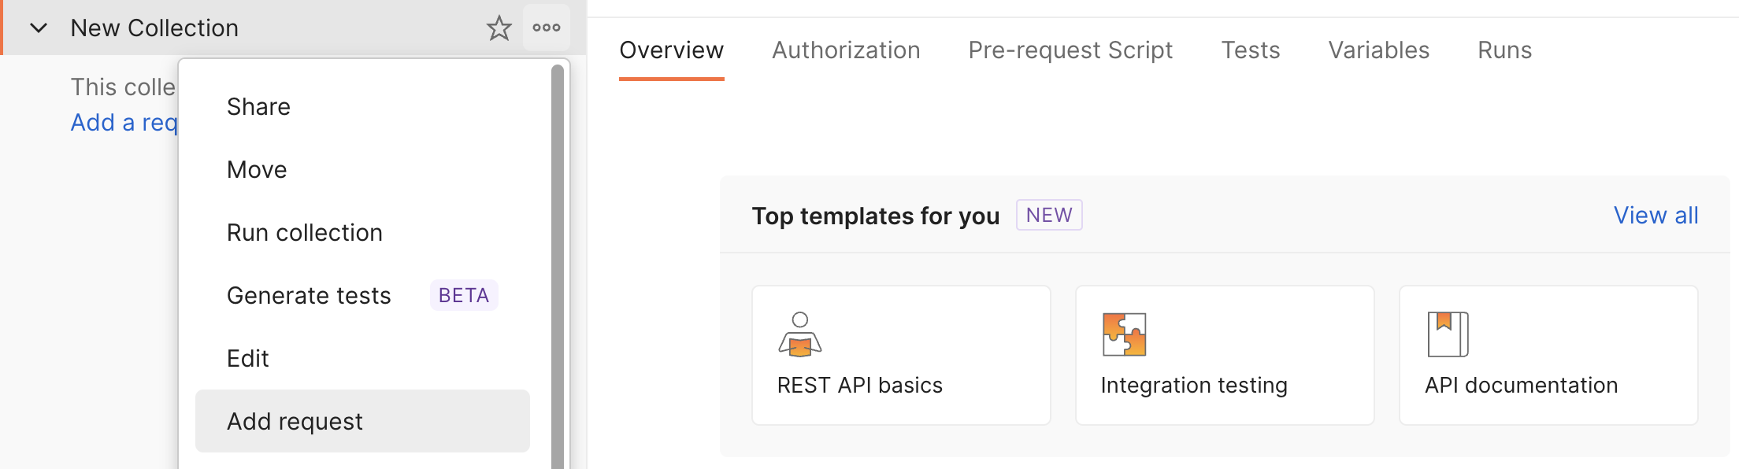The width and height of the screenshot is (1739, 469).
Task: Click Add request in the menu
Action: tap(362, 421)
